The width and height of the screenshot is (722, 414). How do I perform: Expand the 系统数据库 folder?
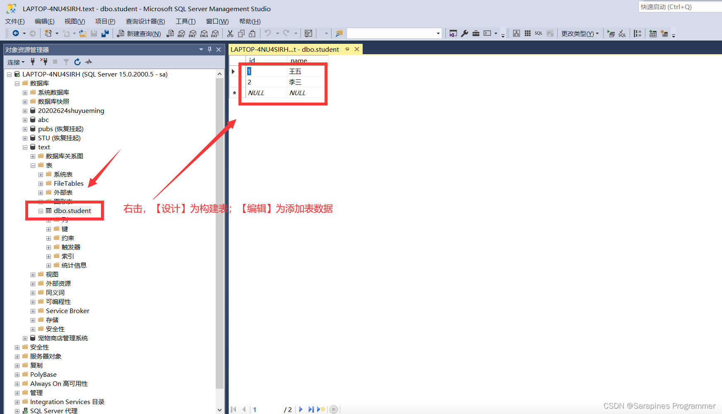click(25, 93)
